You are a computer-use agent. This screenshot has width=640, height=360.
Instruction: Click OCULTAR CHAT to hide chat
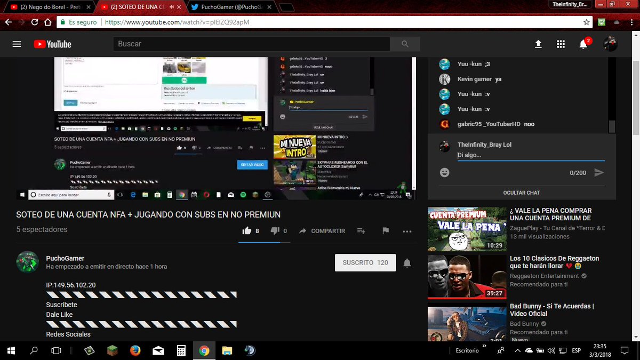pyautogui.click(x=522, y=193)
